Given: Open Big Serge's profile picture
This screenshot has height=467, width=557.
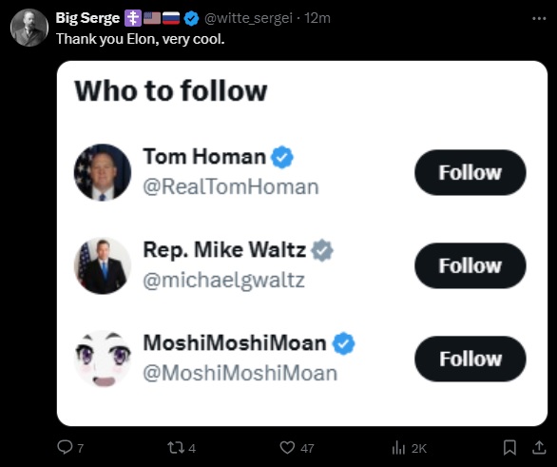Looking at the screenshot, I should pos(29,28).
